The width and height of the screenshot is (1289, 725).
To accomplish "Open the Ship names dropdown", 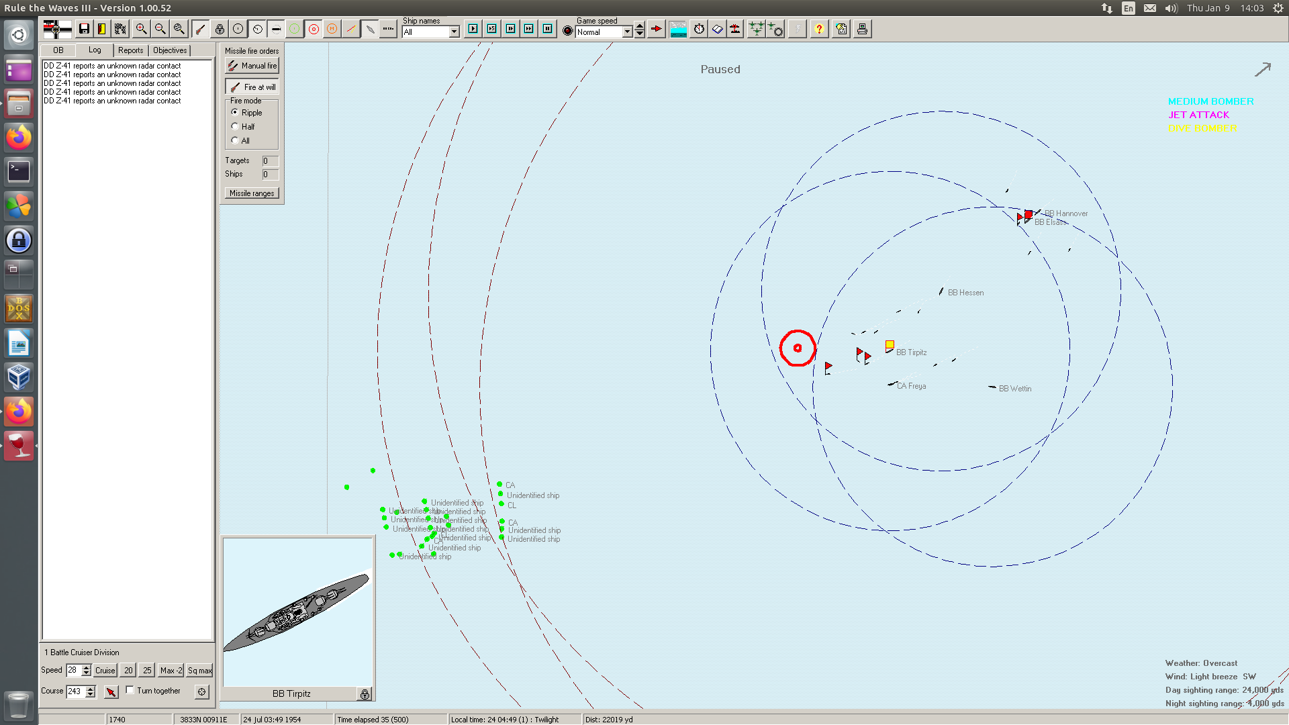I will (x=454, y=32).
